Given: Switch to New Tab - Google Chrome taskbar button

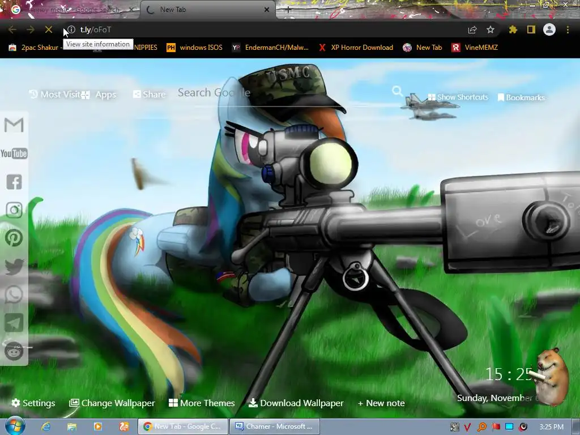Looking at the screenshot, I should point(183,427).
